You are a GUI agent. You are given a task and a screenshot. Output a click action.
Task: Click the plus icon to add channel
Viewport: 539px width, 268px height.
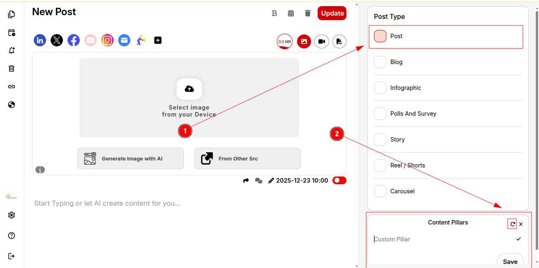[158, 40]
